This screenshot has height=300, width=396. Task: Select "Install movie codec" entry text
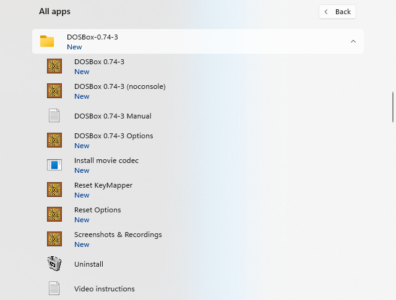point(106,160)
